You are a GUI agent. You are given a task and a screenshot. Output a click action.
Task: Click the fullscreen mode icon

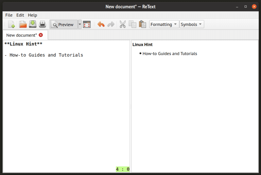87,24
